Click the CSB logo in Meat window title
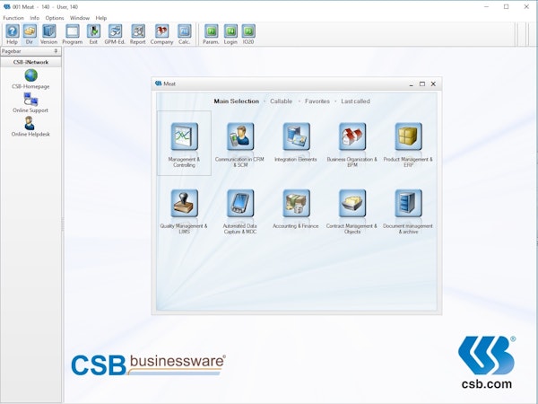This screenshot has height=404, width=538. [158, 83]
